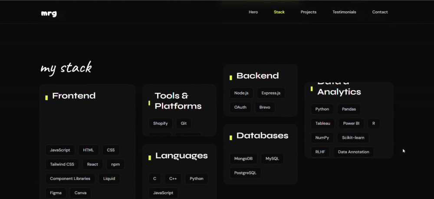
Task: Click the Analytics card heading
Action: tap(339, 92)
